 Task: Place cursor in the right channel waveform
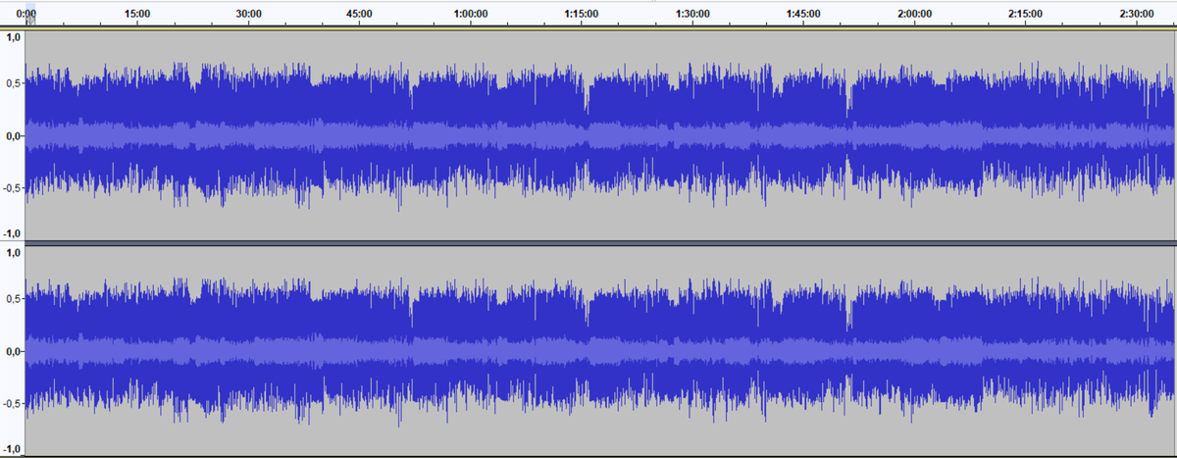599,350
